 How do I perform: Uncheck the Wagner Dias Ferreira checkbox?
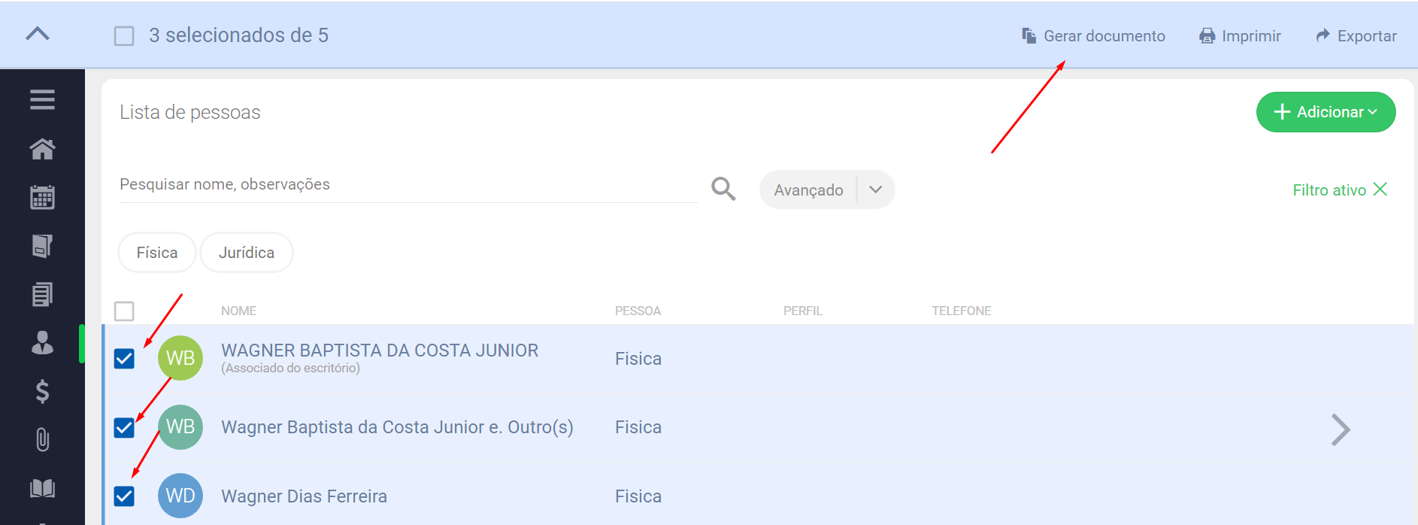click(x=124, y=496)
